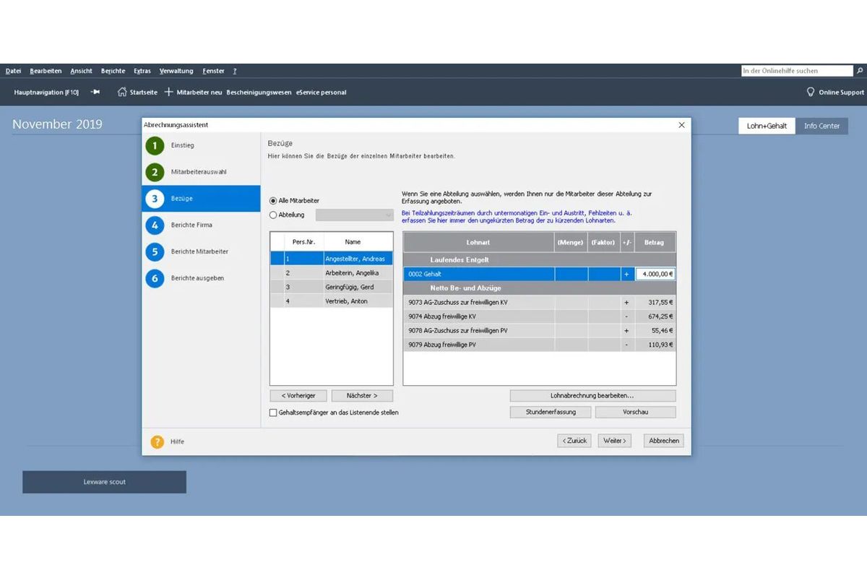Select row 9074 Abzug freiwillige KV

[x=540, y=316]
